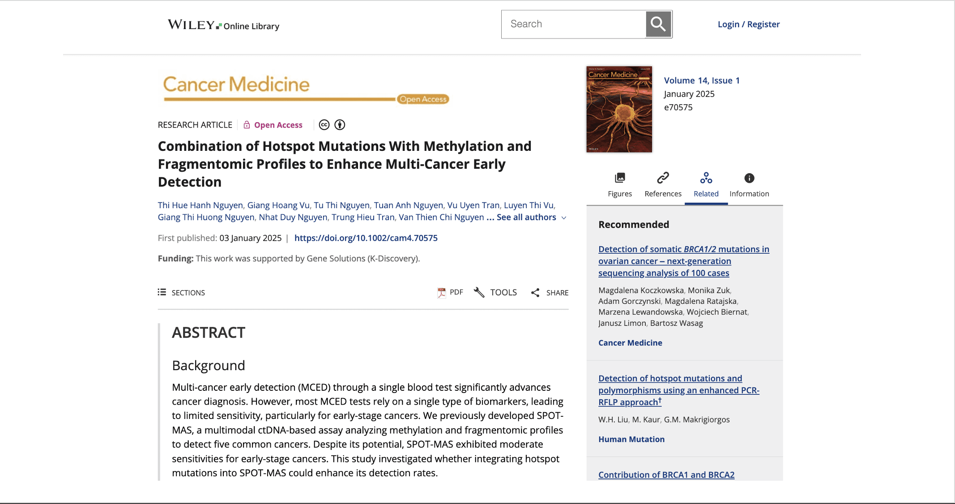Open the Figures panel icon
The width and height of the screenshot is (955, 504).
point(620,177)
